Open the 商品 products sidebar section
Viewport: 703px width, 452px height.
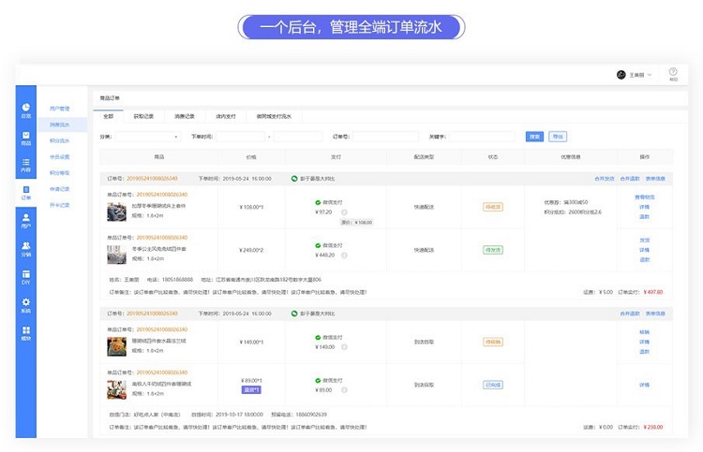tap(26, 139)
